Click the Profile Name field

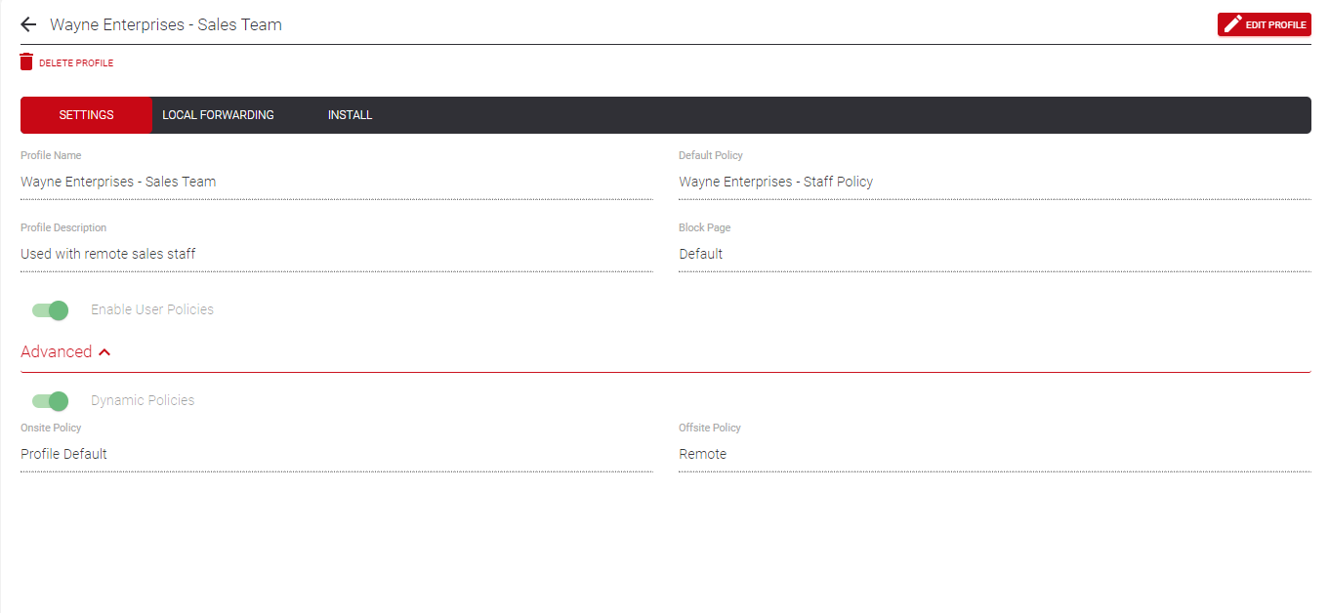(x=336, y=182)
